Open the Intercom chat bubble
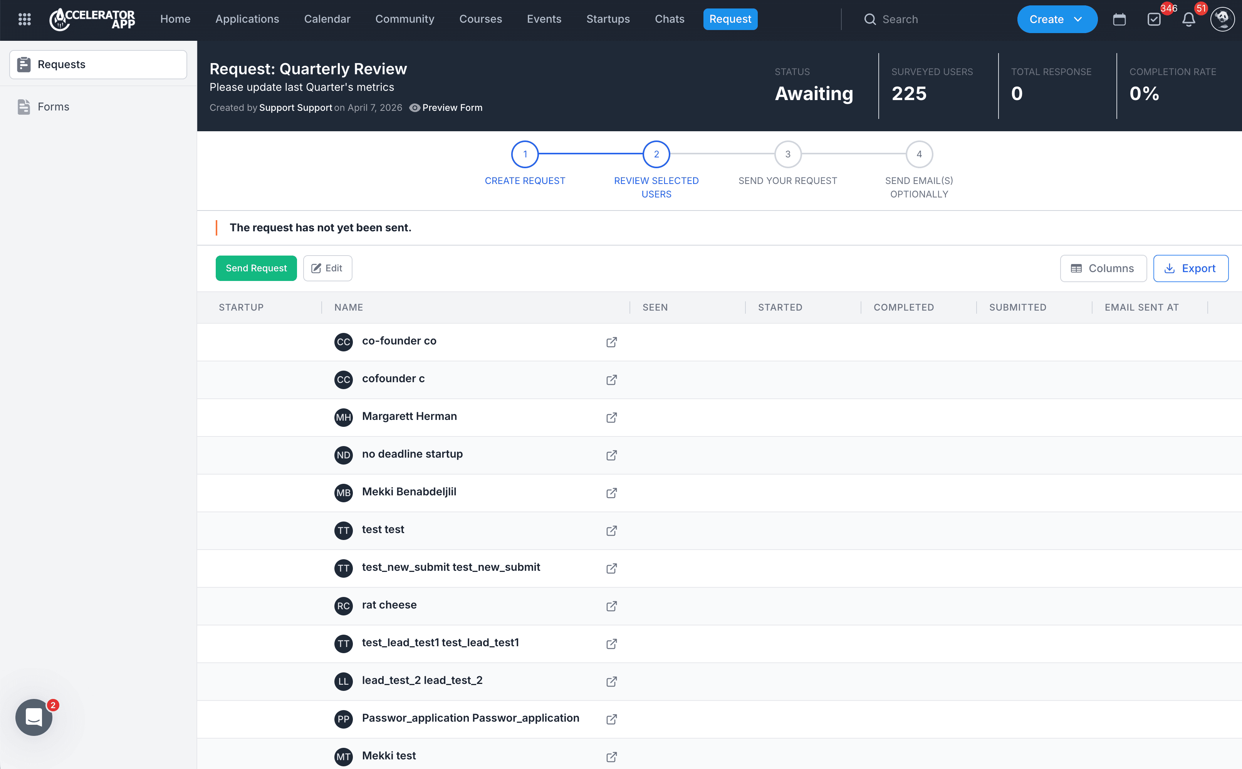 tap(34, 717)
